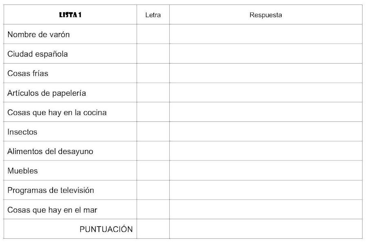This screenshot has width=367, height=242.
Task: Click the Respuesta cell for Ciudad española
Action: pyautogui.click(x=265, y=53)
